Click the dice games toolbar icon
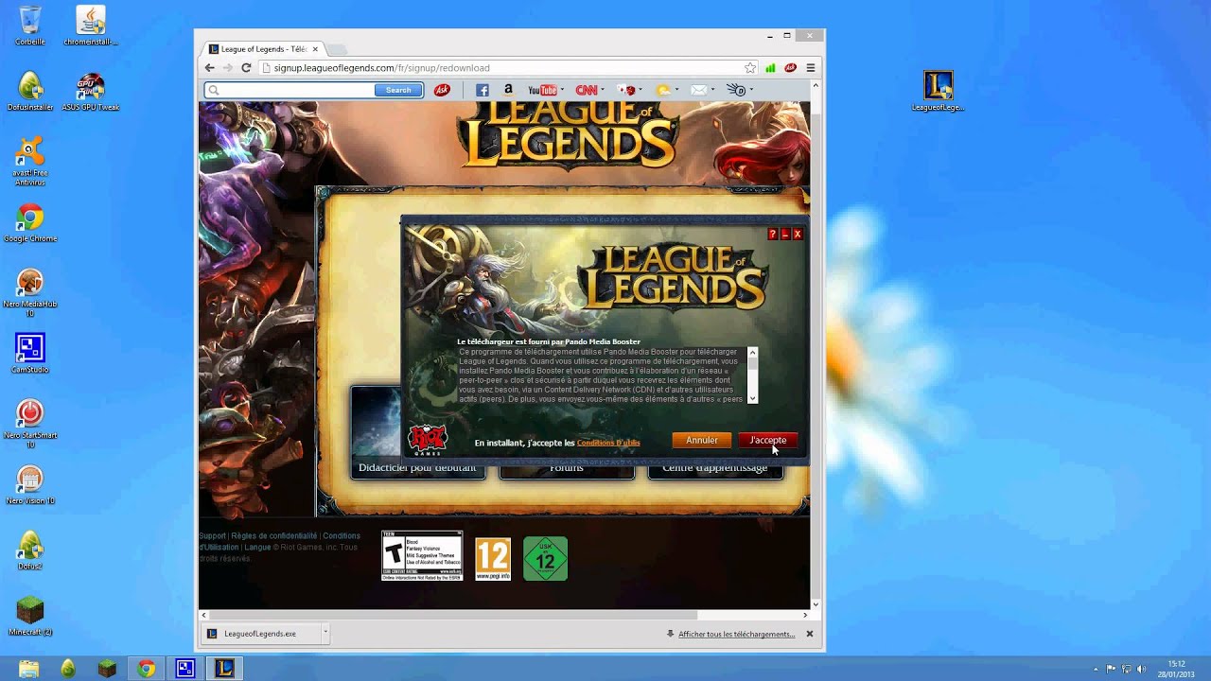Image resolution: width=1211 pixels, height=681 pixels. (625, 90)
